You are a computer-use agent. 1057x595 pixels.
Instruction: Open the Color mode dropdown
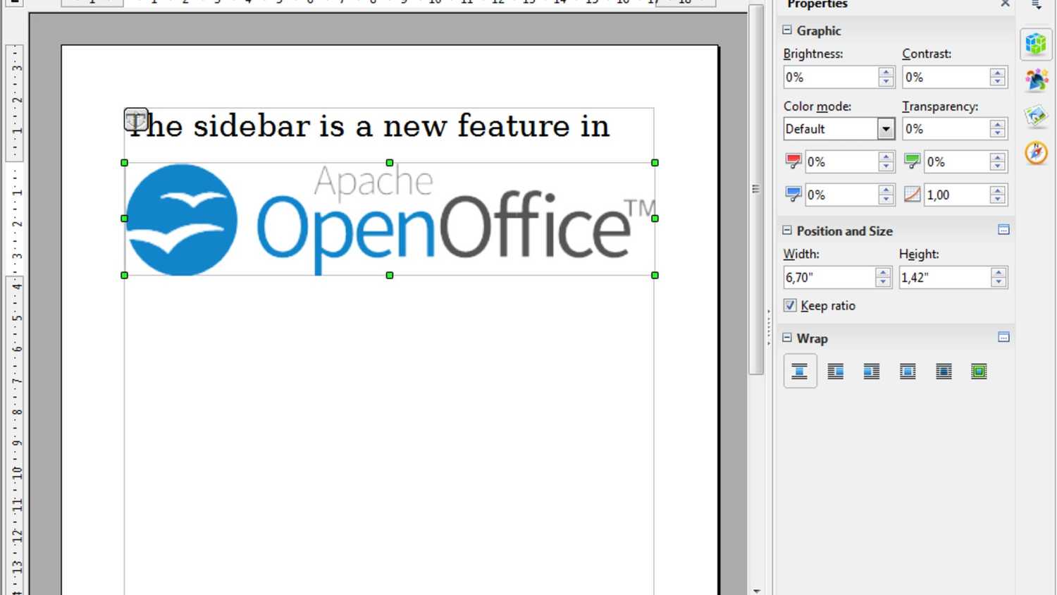(x=886, y=129)
